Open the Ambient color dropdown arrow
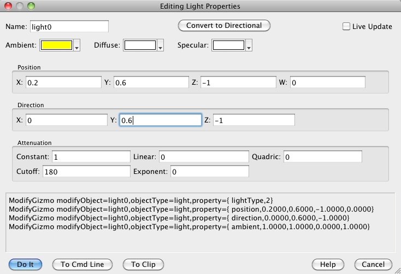 tap(77, 46)
